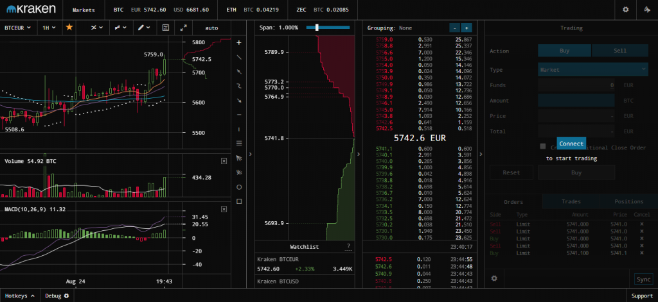This screenshot has width=658, height=302.
Task: Select the crosshair cursor tool
Action: click(239, 42)
